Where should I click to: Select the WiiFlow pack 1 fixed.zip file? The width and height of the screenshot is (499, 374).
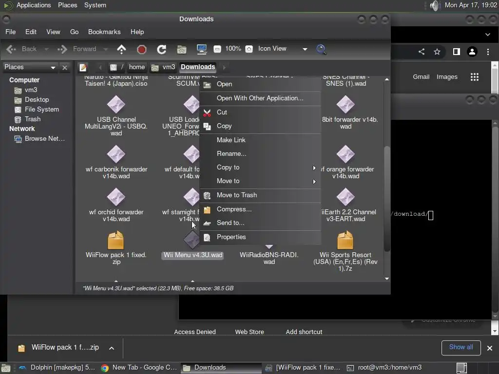(x=116, y=248)
